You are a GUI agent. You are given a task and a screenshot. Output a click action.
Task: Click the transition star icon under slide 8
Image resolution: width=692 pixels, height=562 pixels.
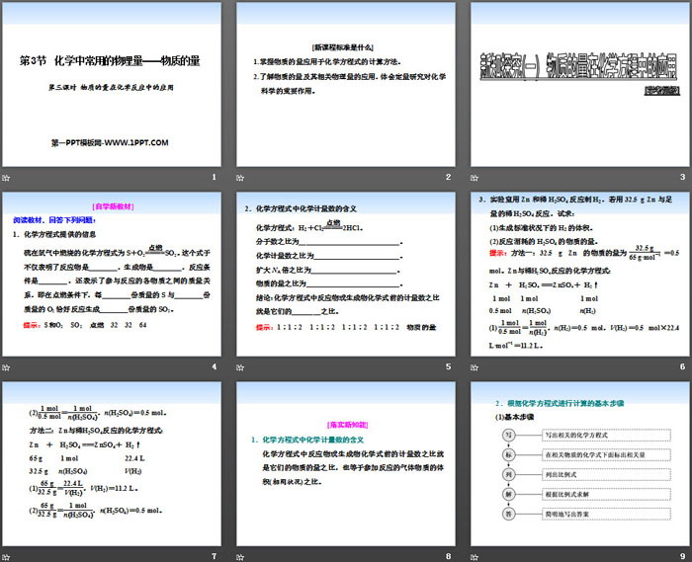[x=242, y=556]
